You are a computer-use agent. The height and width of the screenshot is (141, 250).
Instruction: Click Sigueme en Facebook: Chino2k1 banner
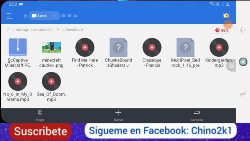point(161,130)
